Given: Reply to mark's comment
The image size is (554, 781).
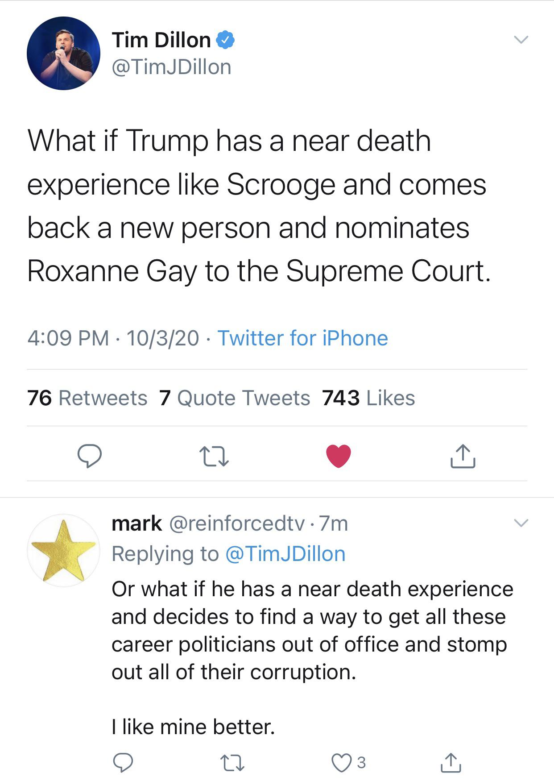Looking at the screenshot, I should pos(123,762).
